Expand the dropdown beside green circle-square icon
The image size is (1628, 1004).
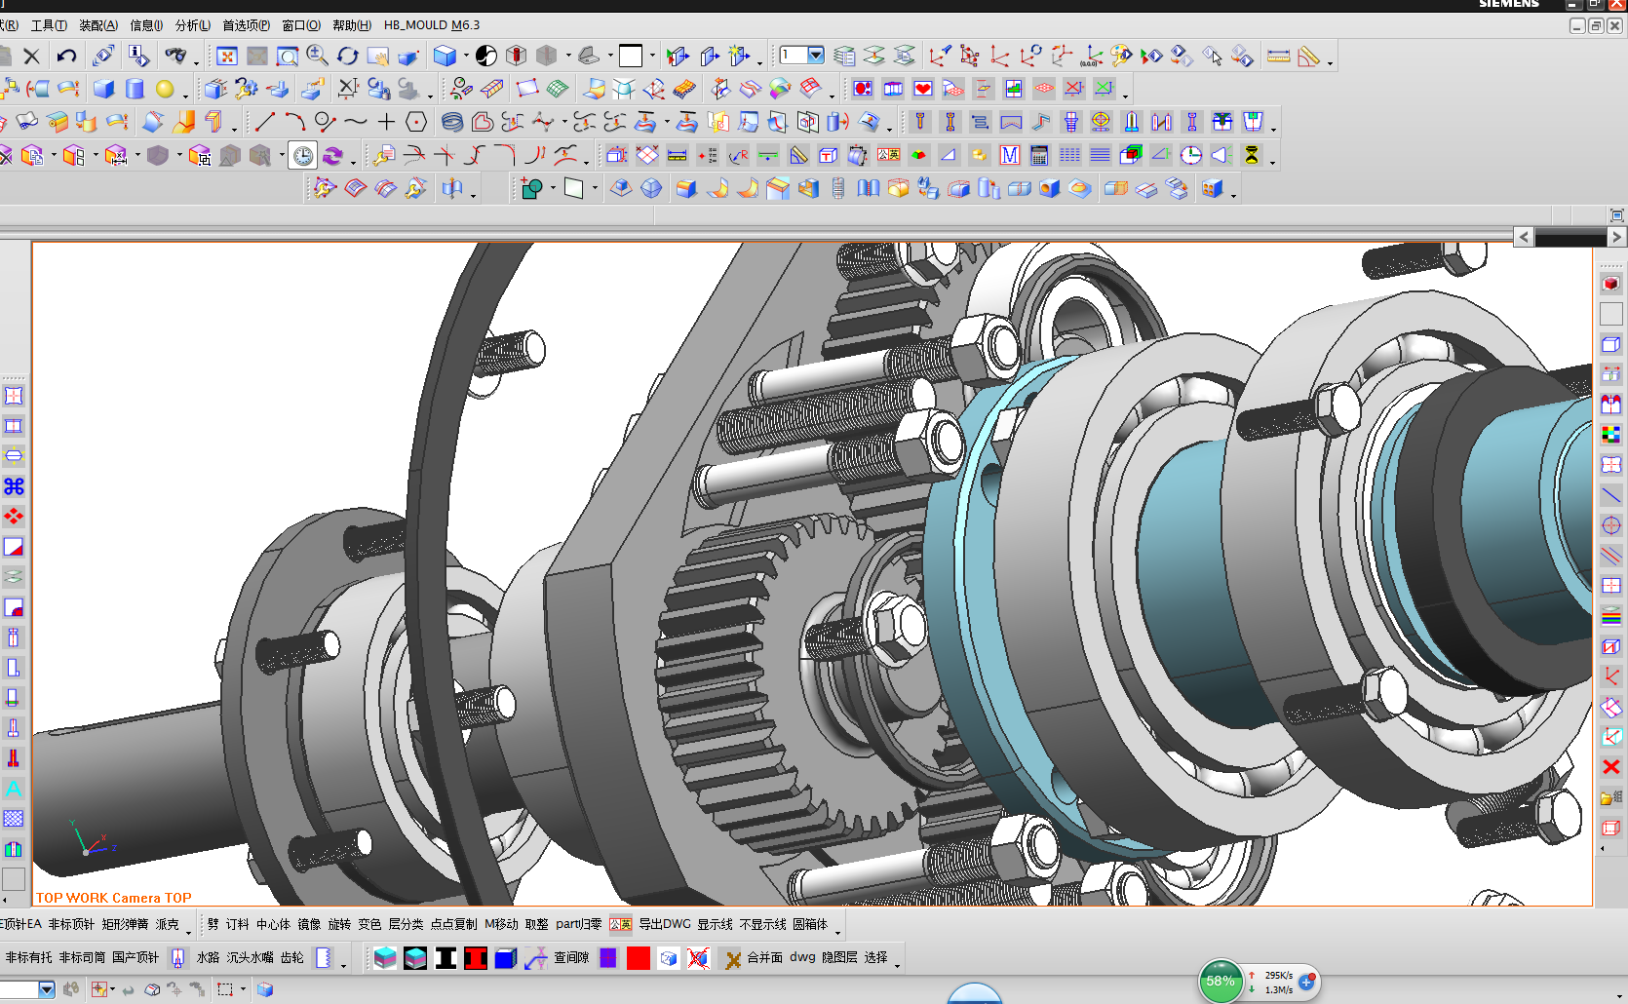[x=553, y=188]
